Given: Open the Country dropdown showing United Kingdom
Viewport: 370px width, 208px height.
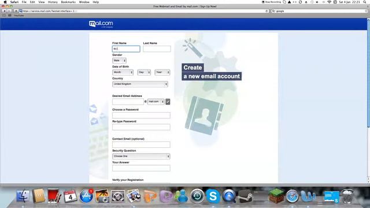Looking at the screenshot, I should [x=140, y=84].
